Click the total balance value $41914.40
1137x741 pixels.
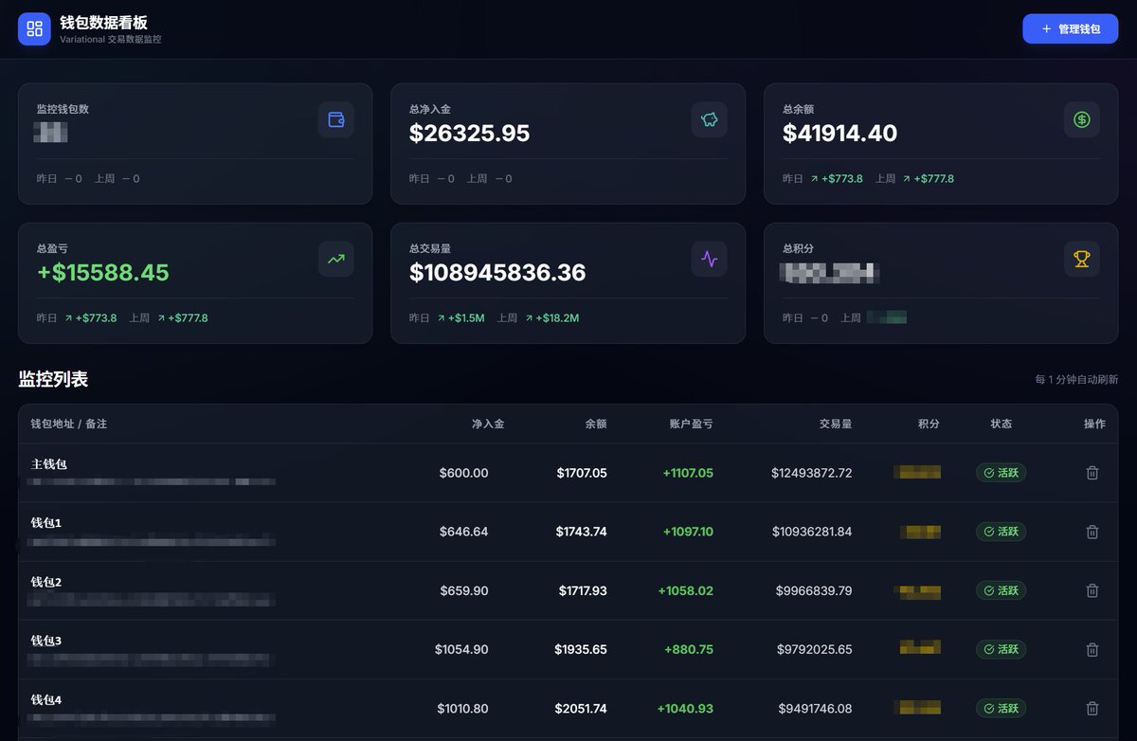tap(839, 134)
